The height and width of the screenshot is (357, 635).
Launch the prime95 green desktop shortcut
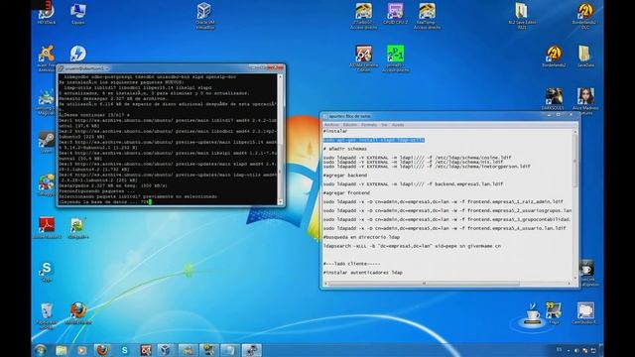[395, 58]
